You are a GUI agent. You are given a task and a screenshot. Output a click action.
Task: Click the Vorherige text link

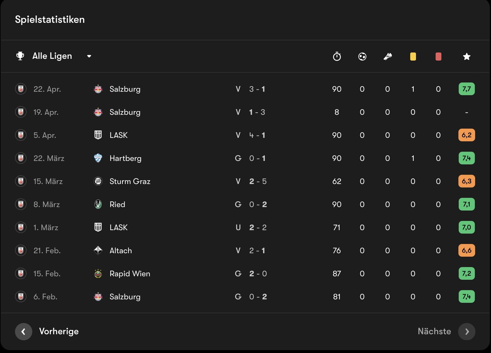pos(59,331)
